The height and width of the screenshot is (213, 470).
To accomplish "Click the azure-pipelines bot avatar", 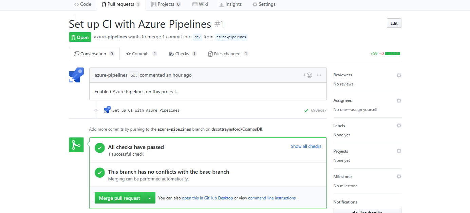I will pyautogui.click(x=76, y=75).
